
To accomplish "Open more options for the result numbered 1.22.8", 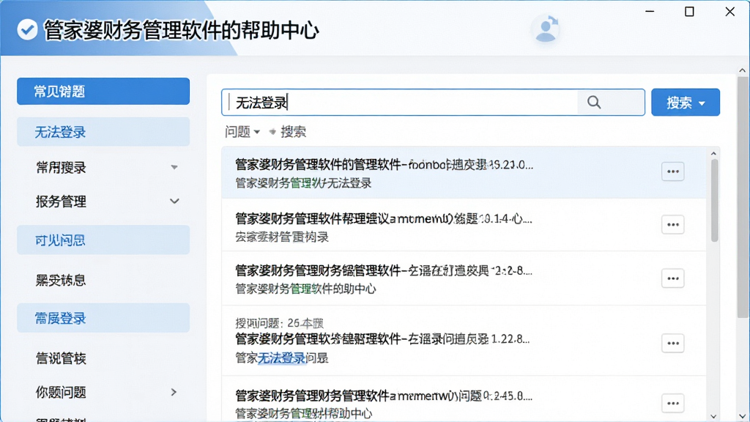I will (673, 343).
